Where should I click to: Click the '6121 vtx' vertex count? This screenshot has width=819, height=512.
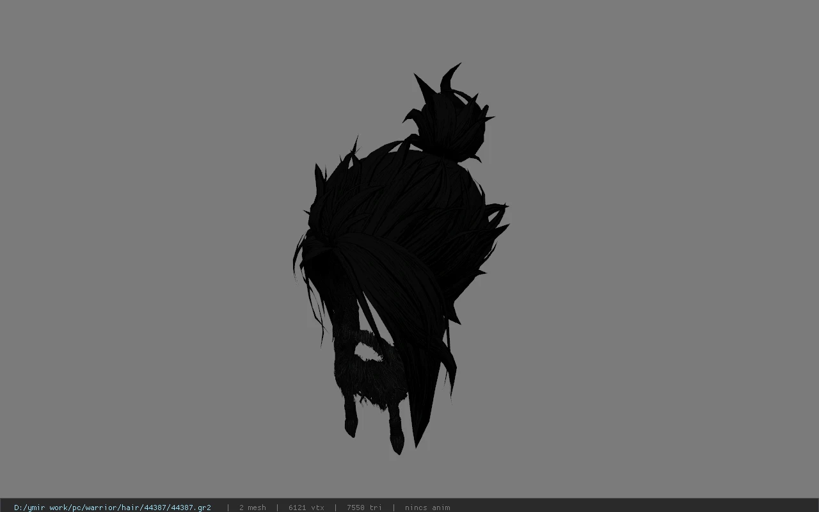click(306, 508)
